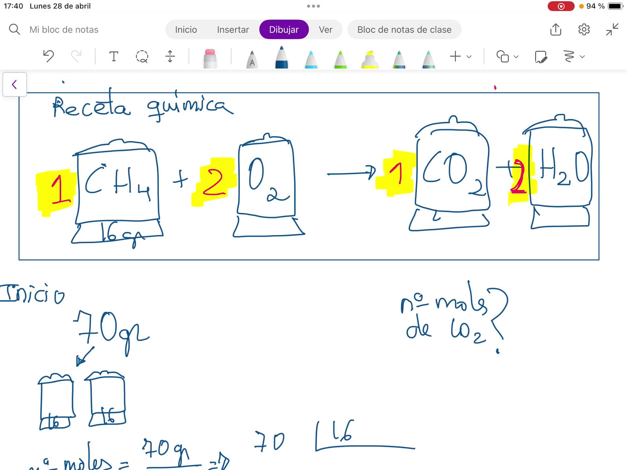The width and height of the screenshot is (627, 470).
Task: Toggle ink to shape conversion
Action: [541, 56]
